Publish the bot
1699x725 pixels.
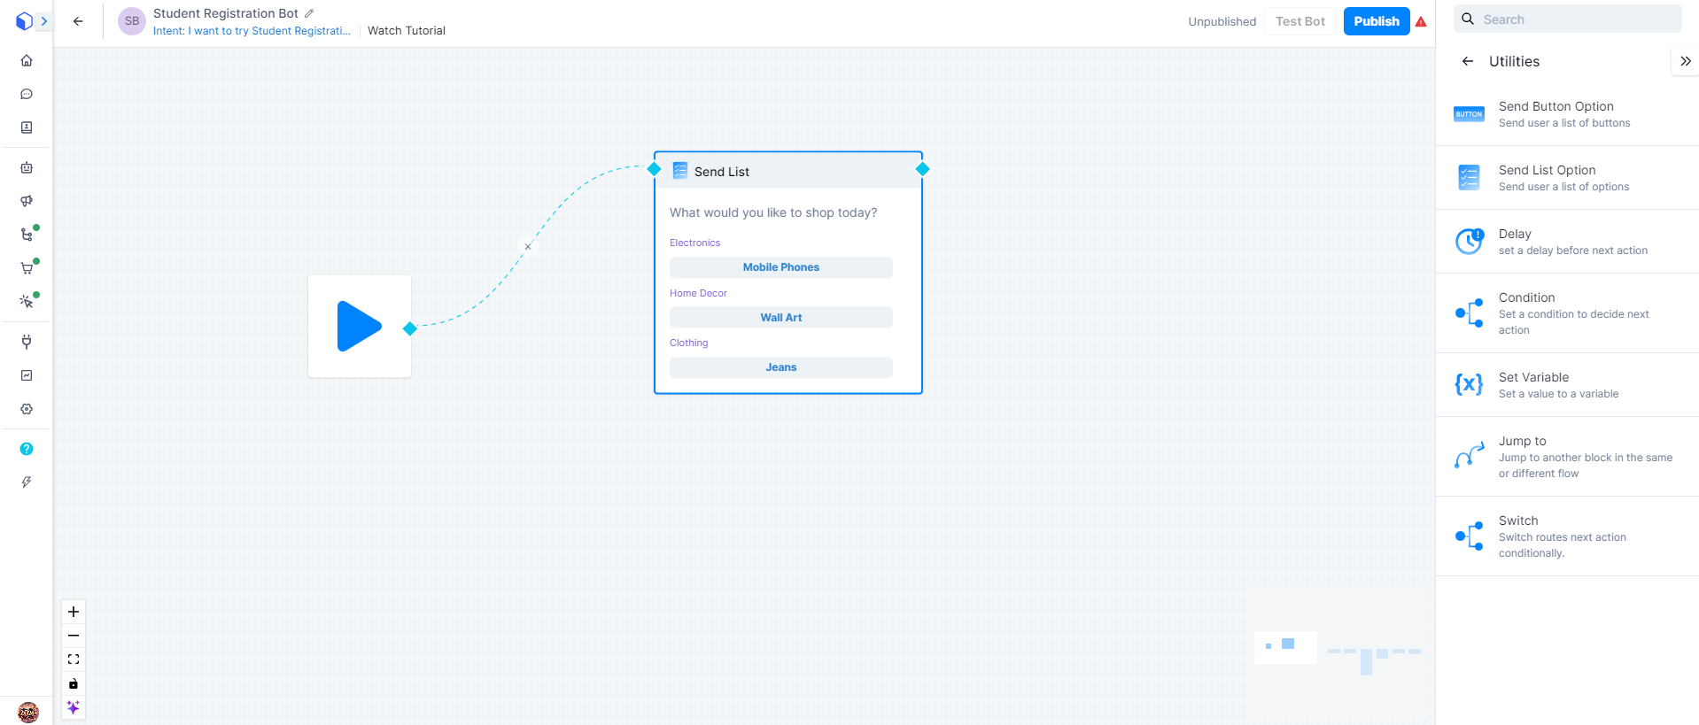(x=1376, y=21)
